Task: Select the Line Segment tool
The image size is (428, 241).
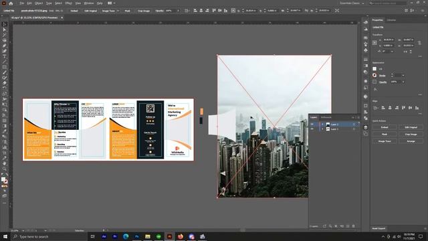Action: [5, 62]
